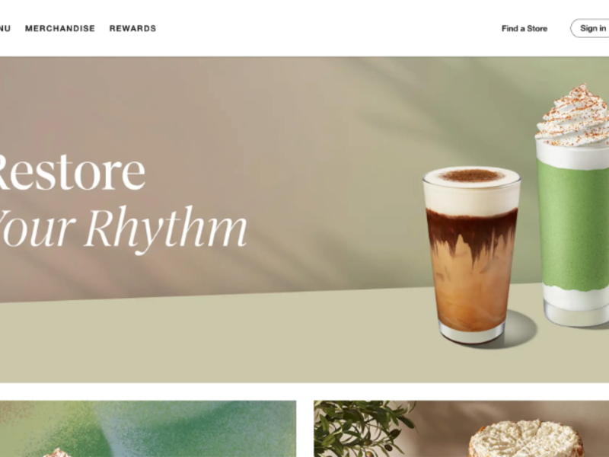Click the hero banner's light green tabletop area

[x=214, y=338]
